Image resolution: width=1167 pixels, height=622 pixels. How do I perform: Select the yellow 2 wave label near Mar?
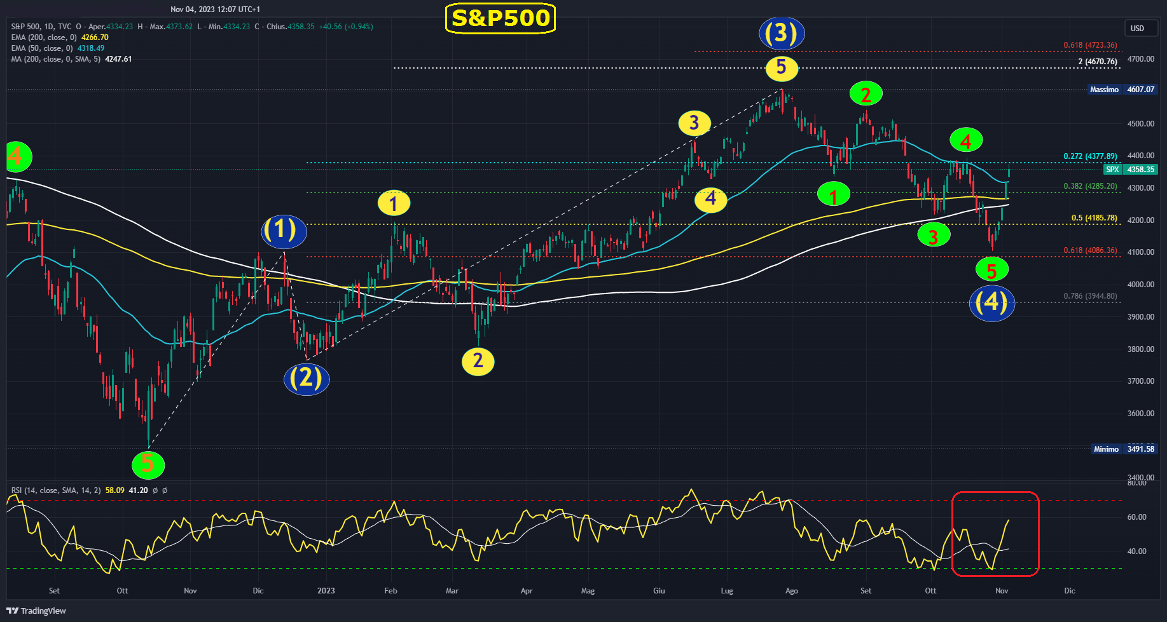click(x=478, y=362)
